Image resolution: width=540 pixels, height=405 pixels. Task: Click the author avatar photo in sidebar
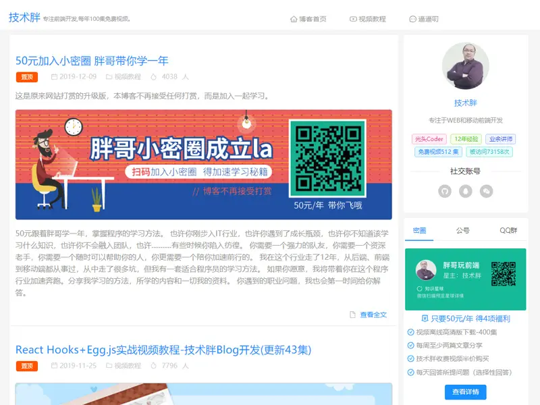[x=466, y=66]
